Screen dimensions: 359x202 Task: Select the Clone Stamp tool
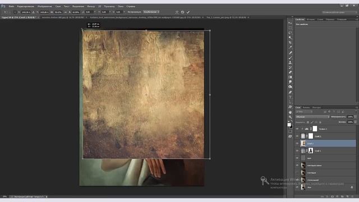[x=290, y=62]
